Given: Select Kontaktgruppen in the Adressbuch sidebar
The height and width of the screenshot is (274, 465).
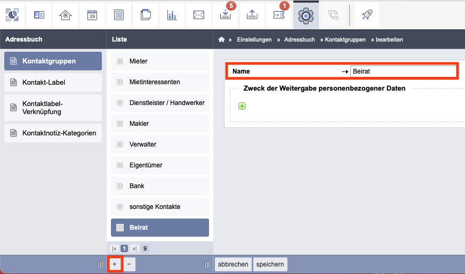Looking at the screenshot, I should click(x=53, y=61).
